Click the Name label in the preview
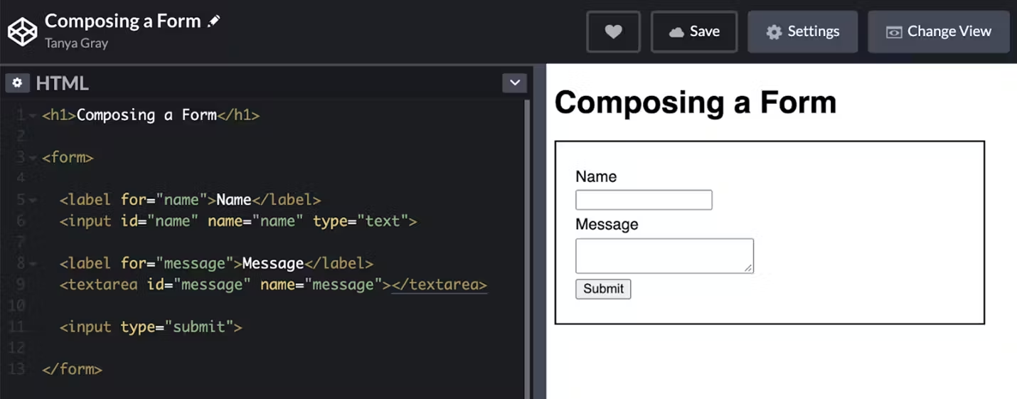 pos(596,176)
